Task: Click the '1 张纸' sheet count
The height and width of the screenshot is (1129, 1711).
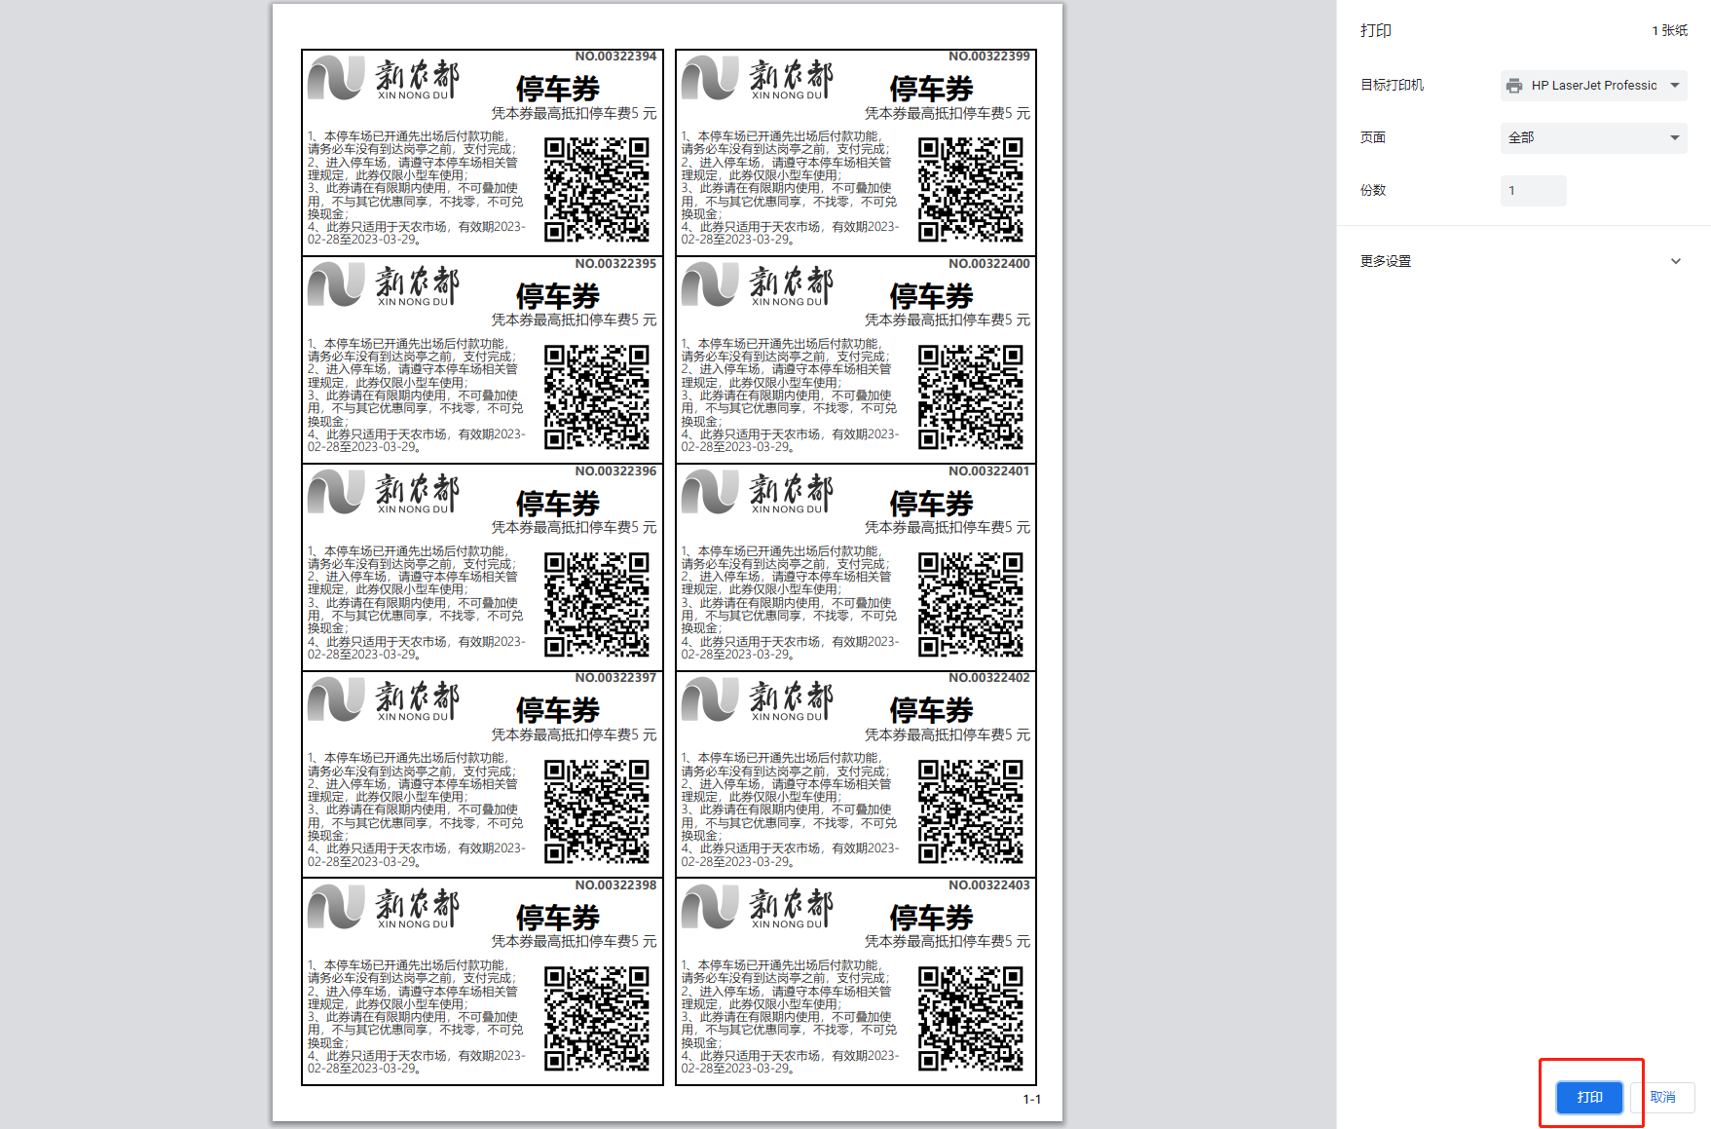Action: click(1669, 31)
